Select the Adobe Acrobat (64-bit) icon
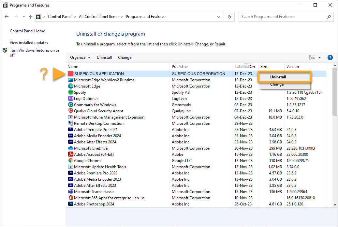Image resolution: width=338 pixels, height=227 pixels. (x=71, y=154)
